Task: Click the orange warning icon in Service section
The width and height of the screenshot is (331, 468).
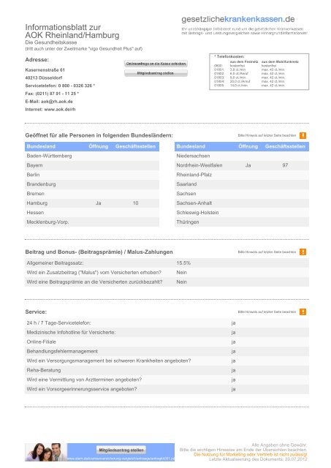Action: pyautogui.click(x=303, y=312)
